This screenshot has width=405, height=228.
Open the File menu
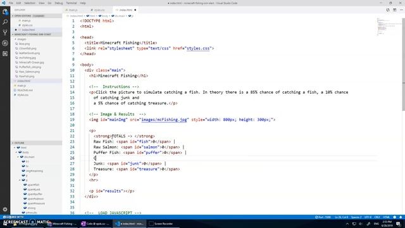coord(11,3)
